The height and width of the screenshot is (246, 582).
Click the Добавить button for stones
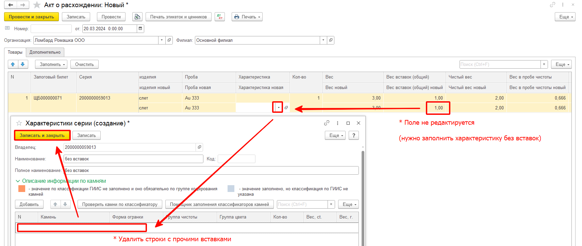point(29,204)
